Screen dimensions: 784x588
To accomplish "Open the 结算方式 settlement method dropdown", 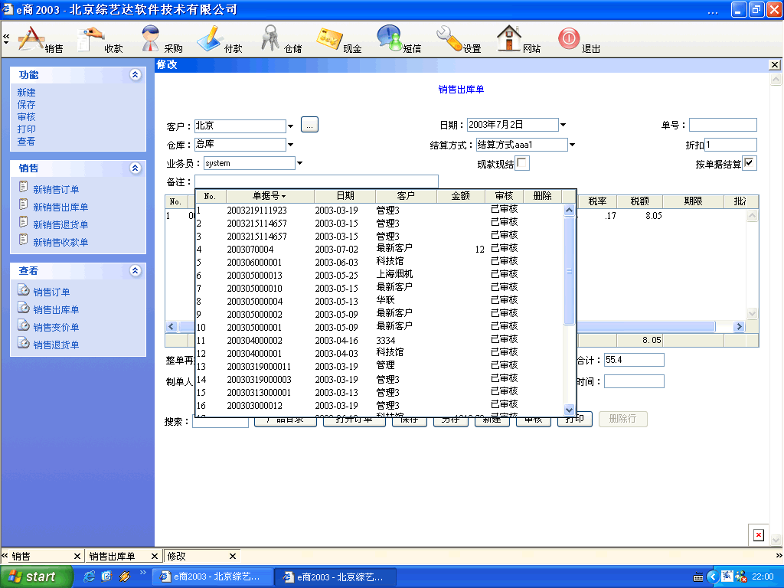I will pyautogui.click(x=572, y=145).
